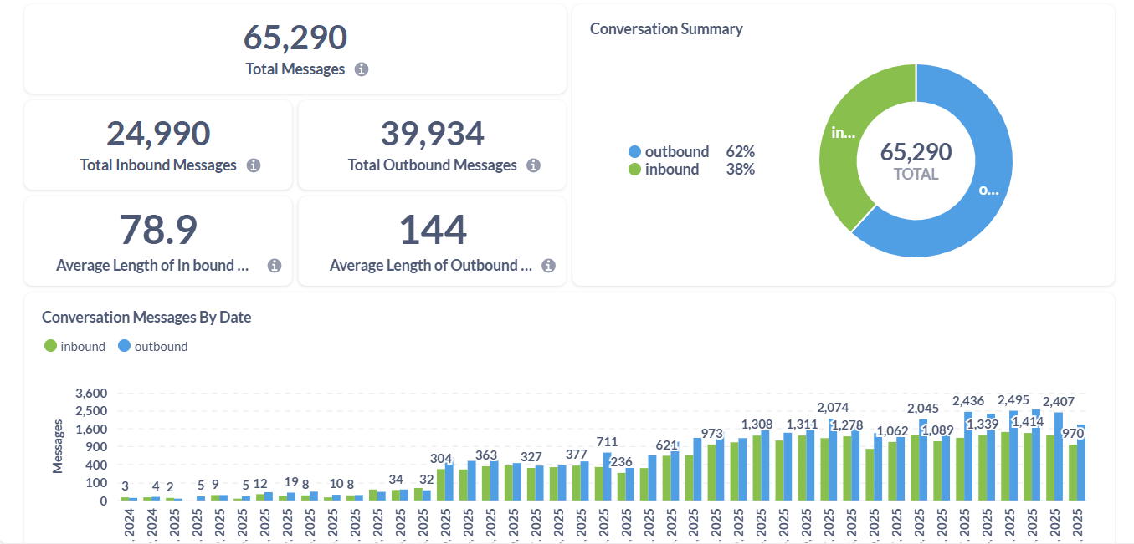Click the 39,934 outbound messages value

[x=433, y=134]
